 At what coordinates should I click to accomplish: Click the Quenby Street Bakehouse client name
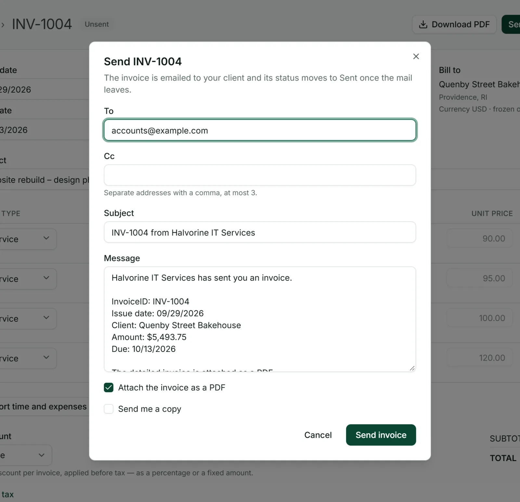479,84
